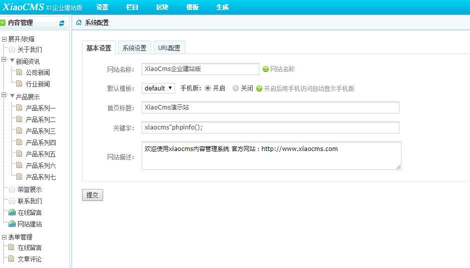
Task: Open 关于我们 in the sidebar
Action: [x=30, y=49]
